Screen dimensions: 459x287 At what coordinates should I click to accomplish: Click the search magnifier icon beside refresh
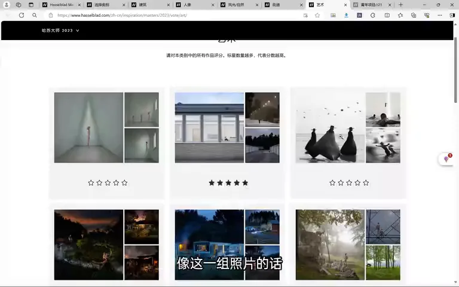(x=35, y=15)
